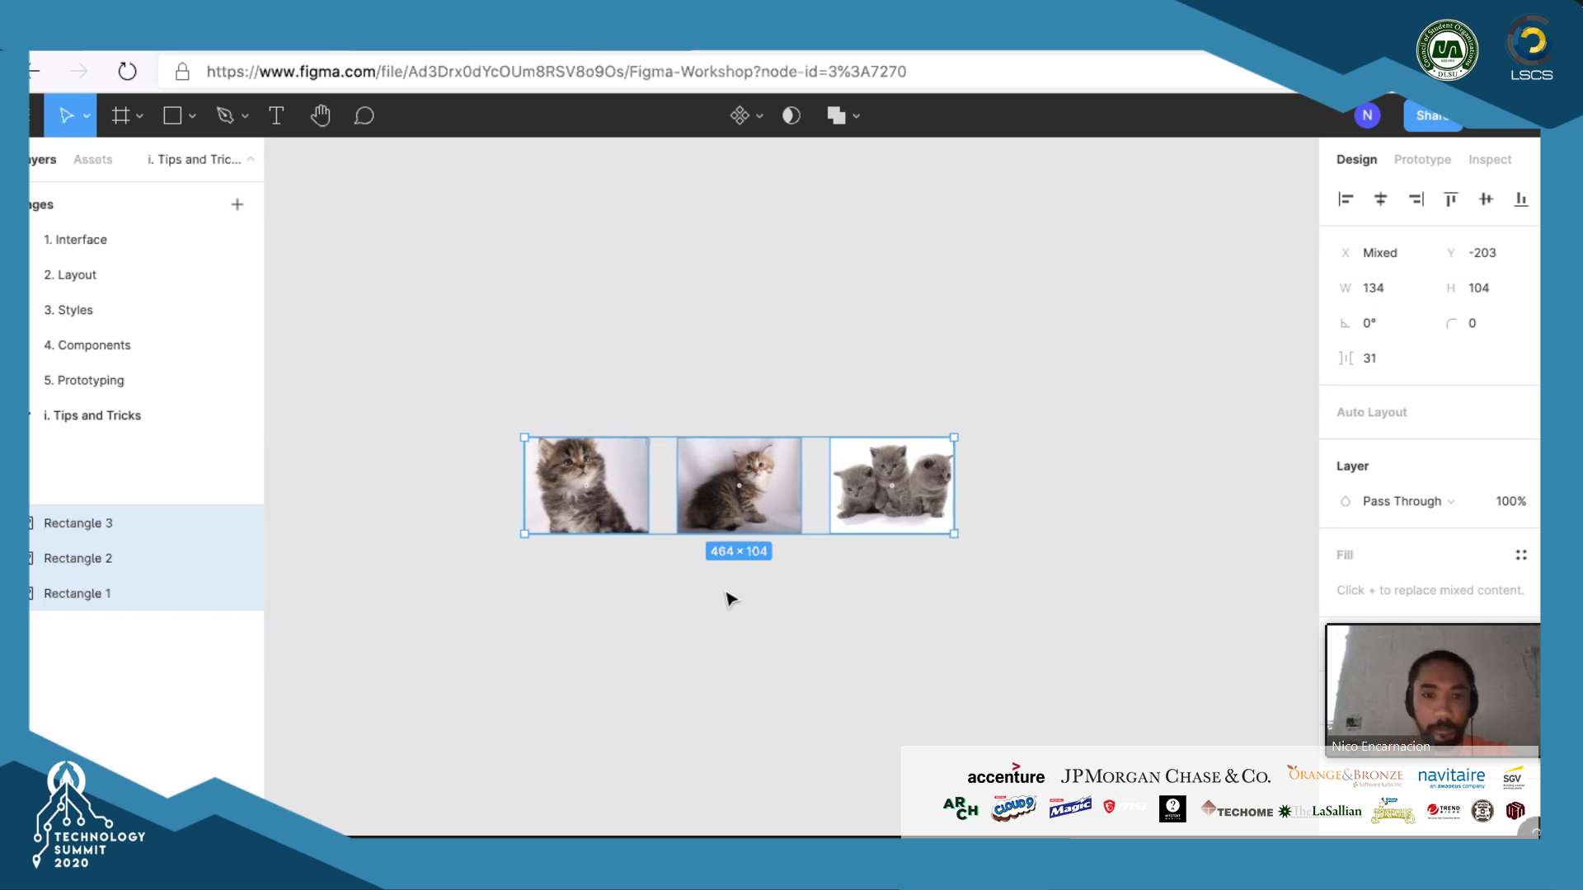The image size is (1583, 890).
Task: Select the Frame tool
Action: [x=120, y=116]
